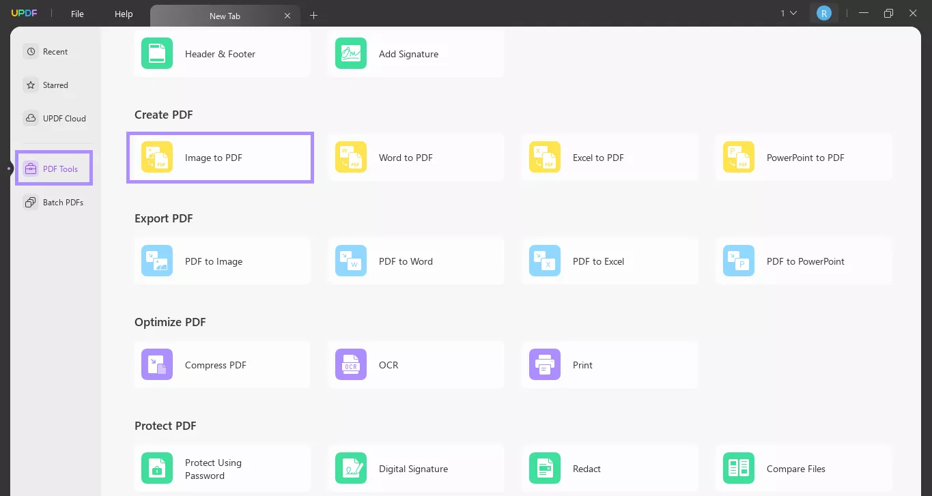This screenshot has width=932, height=496.
Task: Switch to the New Tab tab
Action: click(225, 16)
